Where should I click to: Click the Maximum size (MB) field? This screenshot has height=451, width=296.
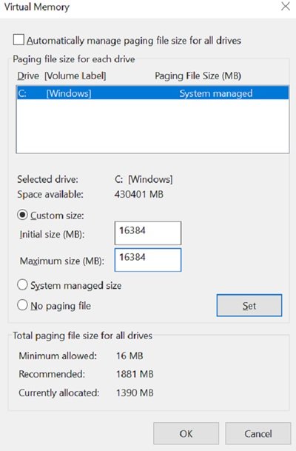point(148,260)
